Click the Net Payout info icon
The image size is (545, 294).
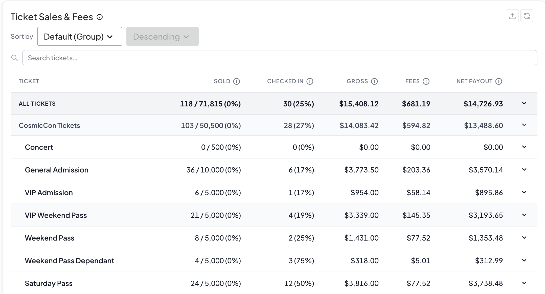(x=499, y=81)
